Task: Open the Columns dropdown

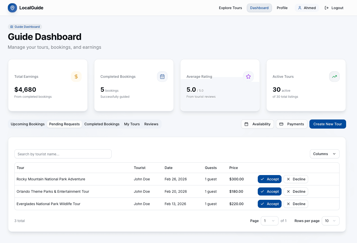Action: pos(325,154)
